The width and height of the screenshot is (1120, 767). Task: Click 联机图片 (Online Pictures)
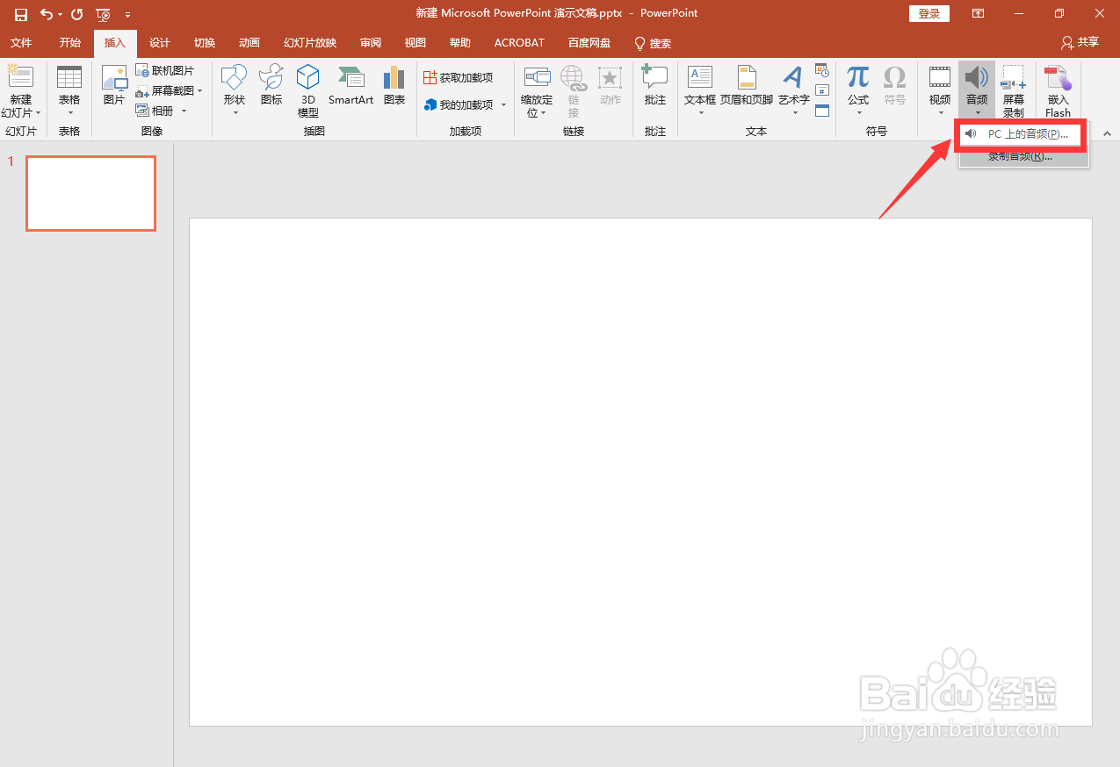(x=164, y=70)
